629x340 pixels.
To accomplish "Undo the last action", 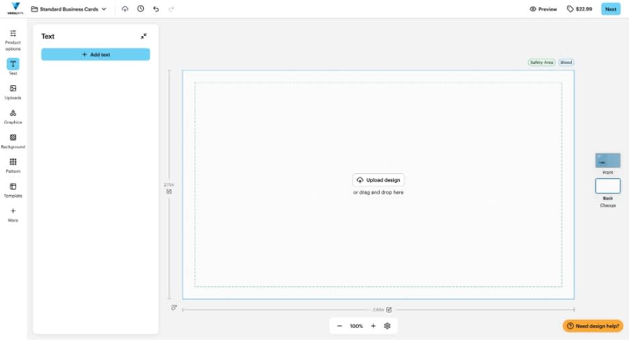I will (x=156, y=9).
